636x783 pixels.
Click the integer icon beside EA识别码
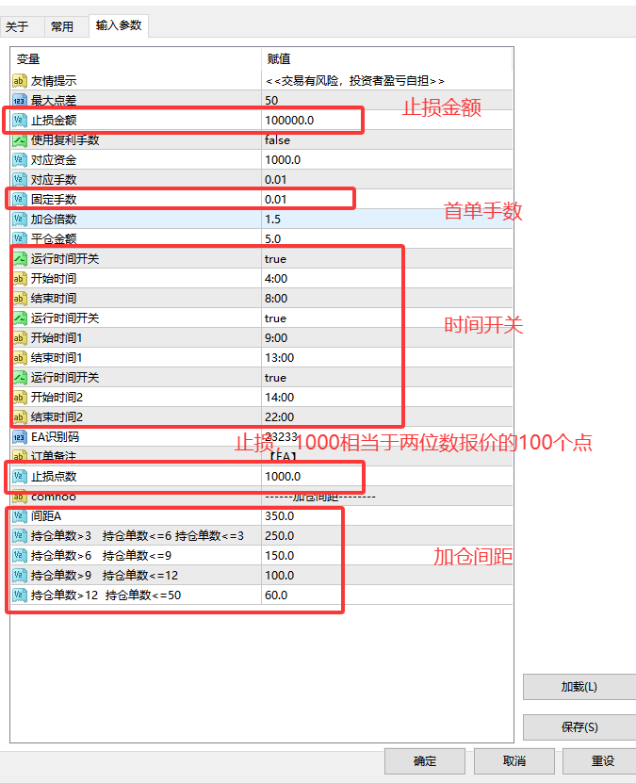pyautogui.click(x=19, y=437)
